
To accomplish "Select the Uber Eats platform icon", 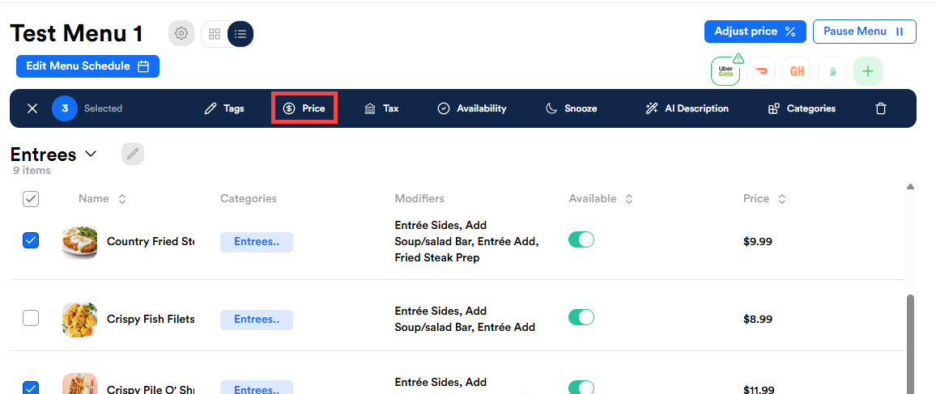I will point(725,71).
